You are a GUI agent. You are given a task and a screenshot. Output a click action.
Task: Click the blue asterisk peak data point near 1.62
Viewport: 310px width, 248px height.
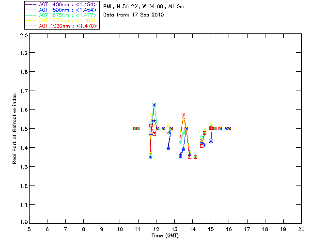click(154, 105)
